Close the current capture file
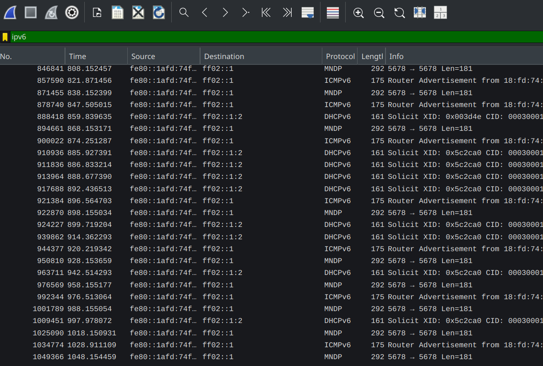Viewport: 543px width, 366px height. point(138,12)
